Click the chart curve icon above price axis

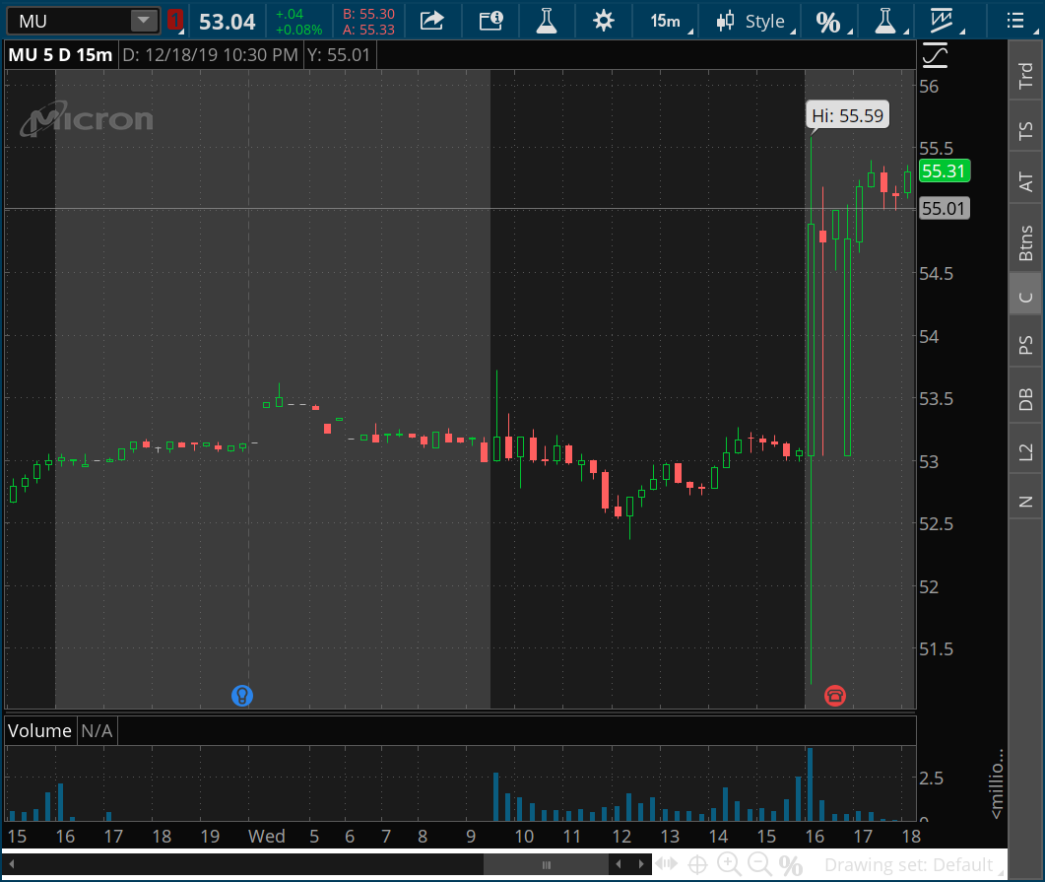[x=935, y=54]
